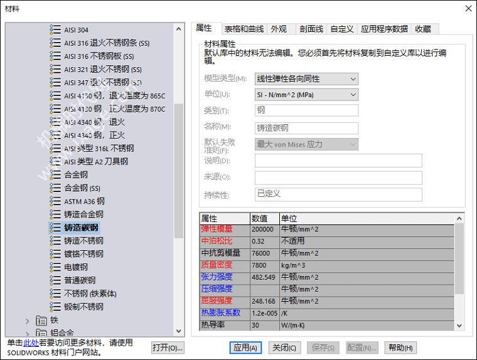
Task: Click material tree scrollbar up arrow
Action: pos(179,29)
